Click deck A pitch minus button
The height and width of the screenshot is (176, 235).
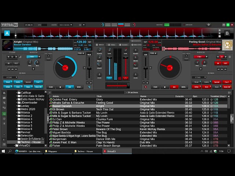click(x=87, y=83)
